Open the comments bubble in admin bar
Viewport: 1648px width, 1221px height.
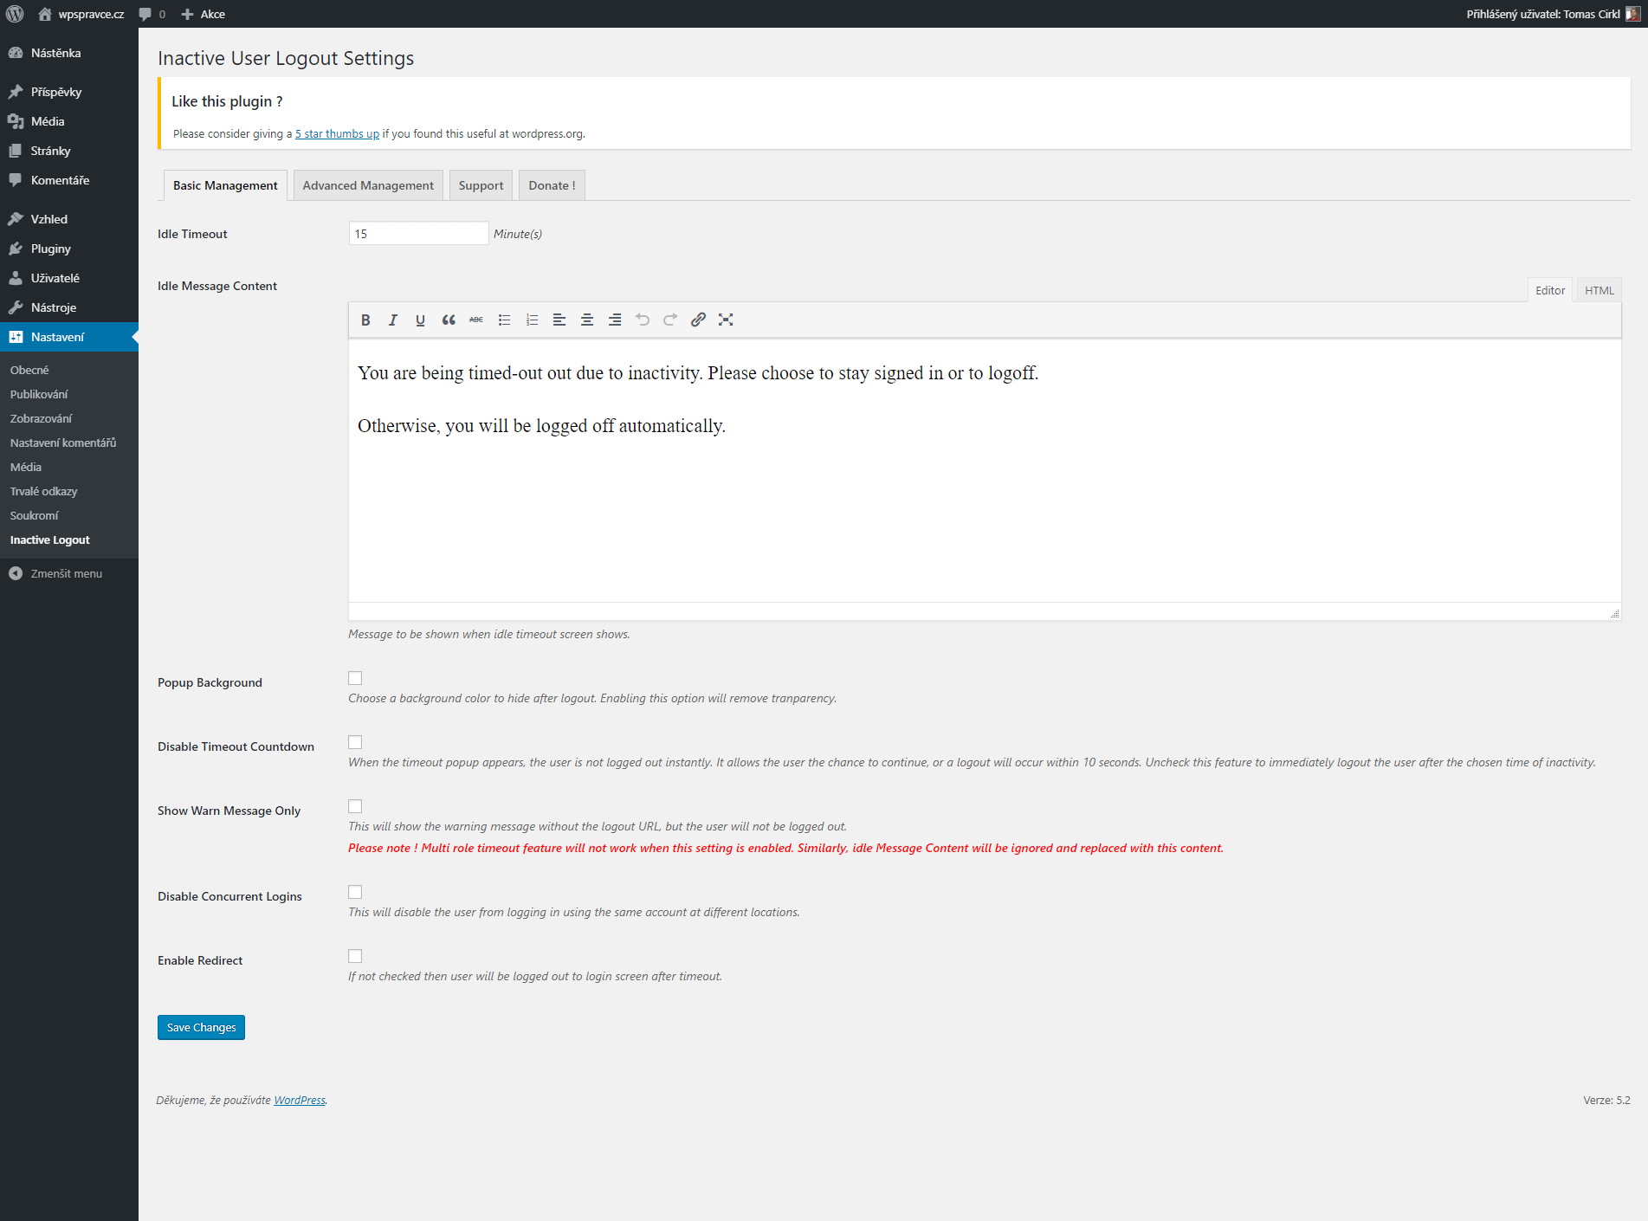pyautogui.click(x=152, y=14)
